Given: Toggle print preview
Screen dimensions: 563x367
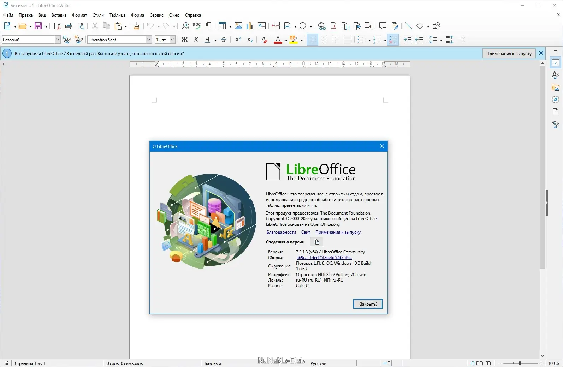Looking at the screenshot, I should 81,26.
